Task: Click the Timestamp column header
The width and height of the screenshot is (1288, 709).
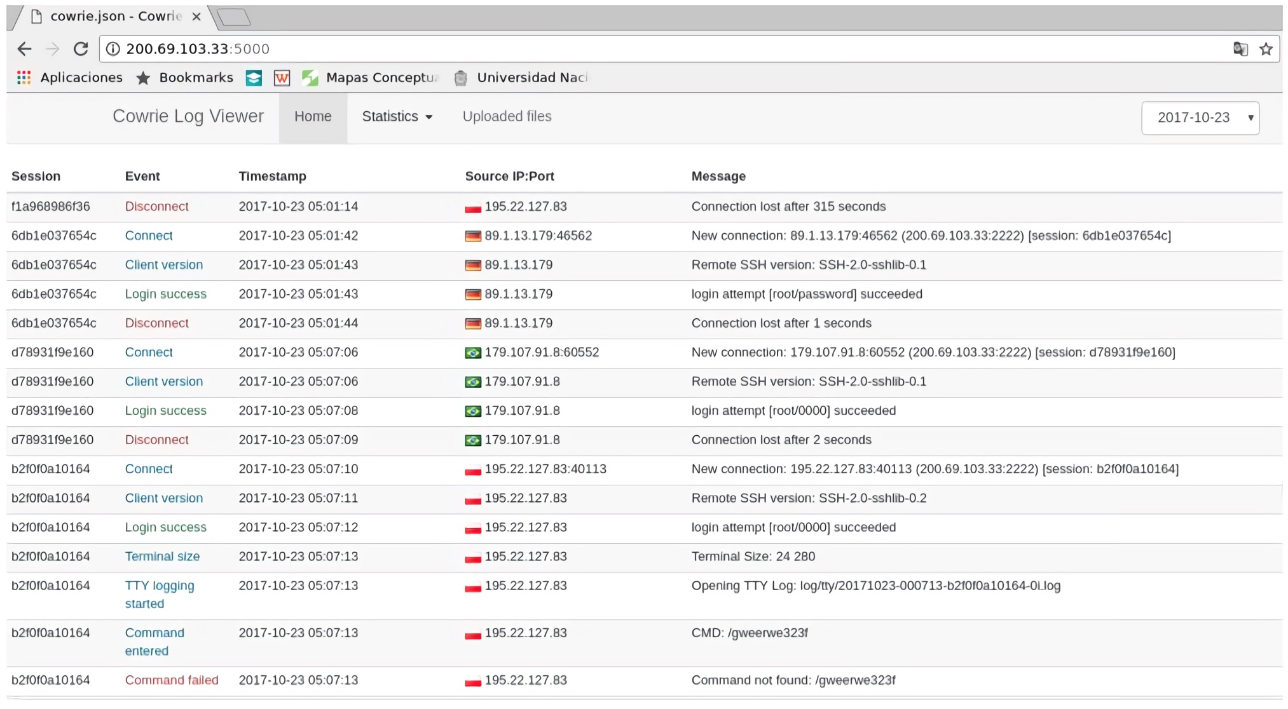Action: [x=272, y=177]
